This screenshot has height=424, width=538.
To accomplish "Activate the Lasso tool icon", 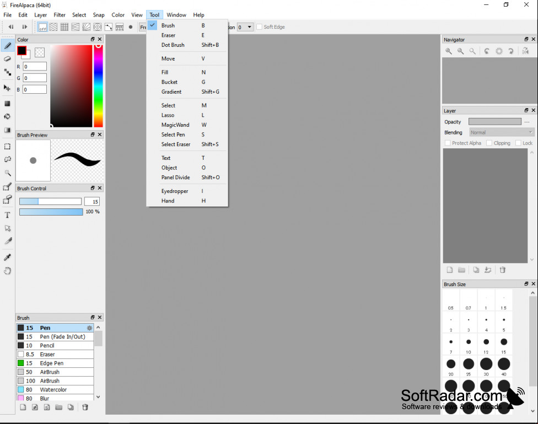I will click(x=7, y=160).
